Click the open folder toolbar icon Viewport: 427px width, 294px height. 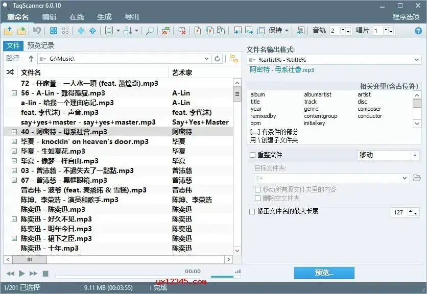pos(8,31)
